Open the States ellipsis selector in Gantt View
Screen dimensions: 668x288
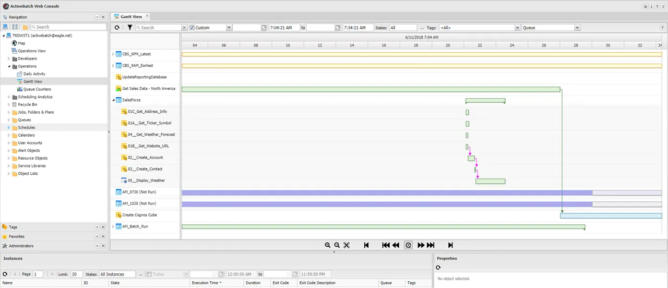[422, 28]
